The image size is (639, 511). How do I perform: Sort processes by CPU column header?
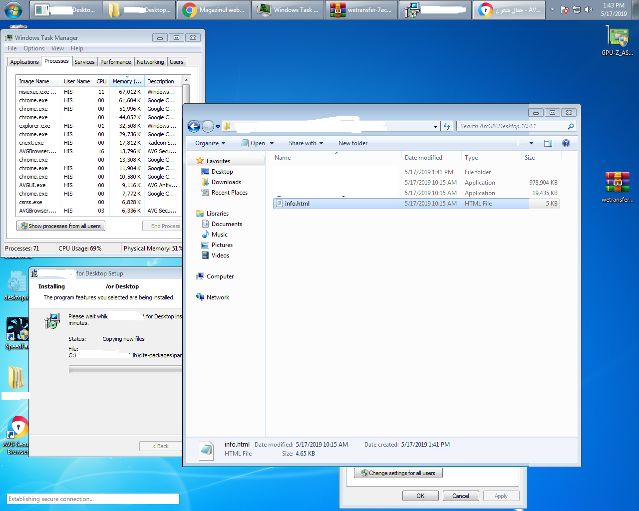pos(101,81)
